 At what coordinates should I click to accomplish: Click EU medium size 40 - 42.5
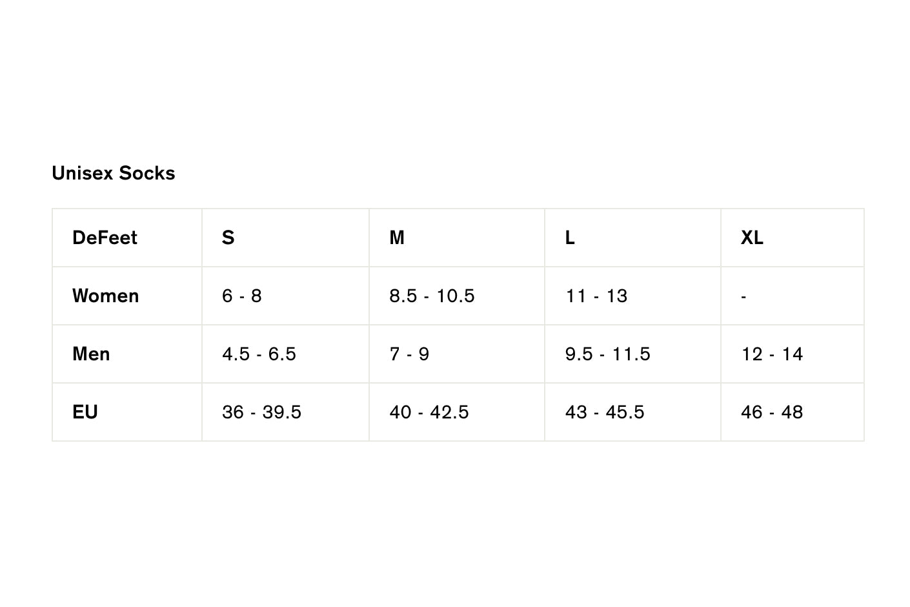coord(429,412)
